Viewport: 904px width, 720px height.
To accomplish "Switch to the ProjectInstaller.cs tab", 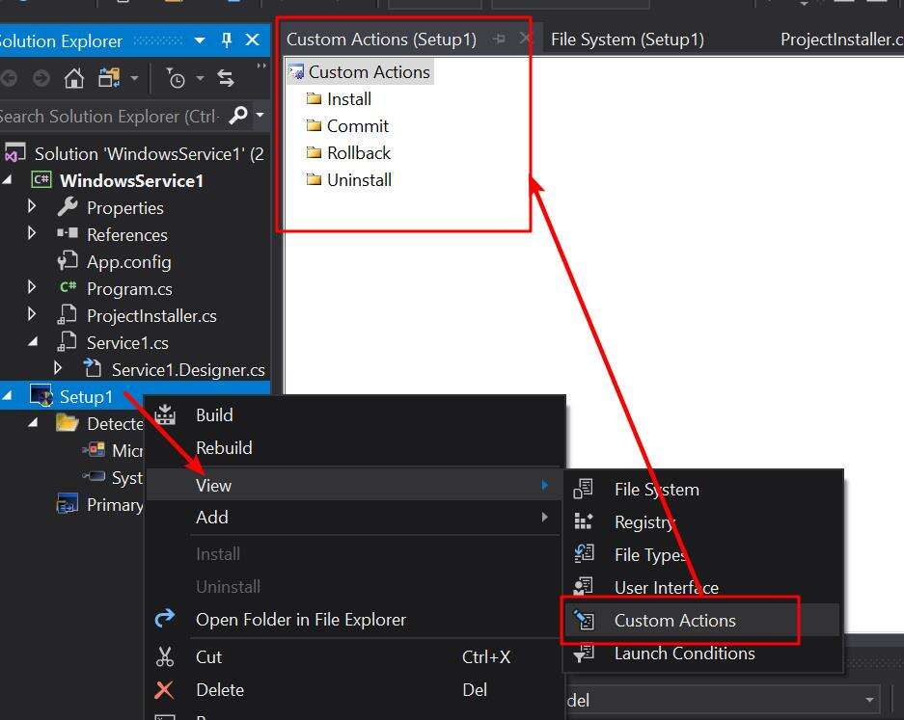I will [841, 40].
